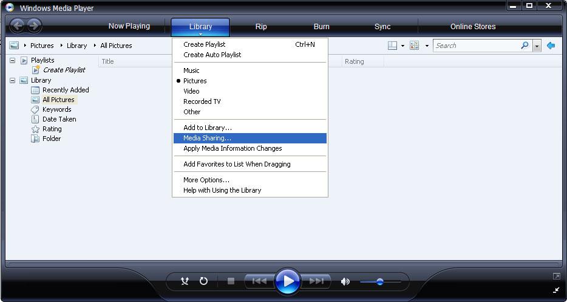
Task: Click the Previous track button
Action: (x=259, y=281)
